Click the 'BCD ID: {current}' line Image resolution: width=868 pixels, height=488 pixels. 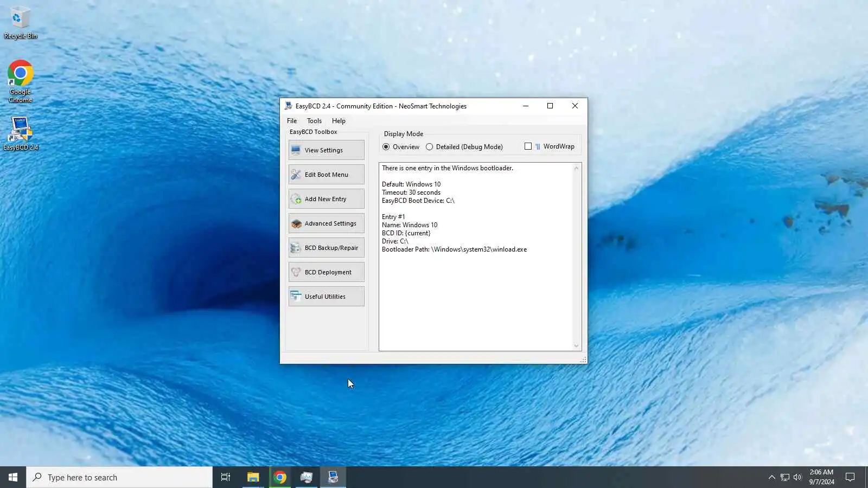[x=406, y=233]
